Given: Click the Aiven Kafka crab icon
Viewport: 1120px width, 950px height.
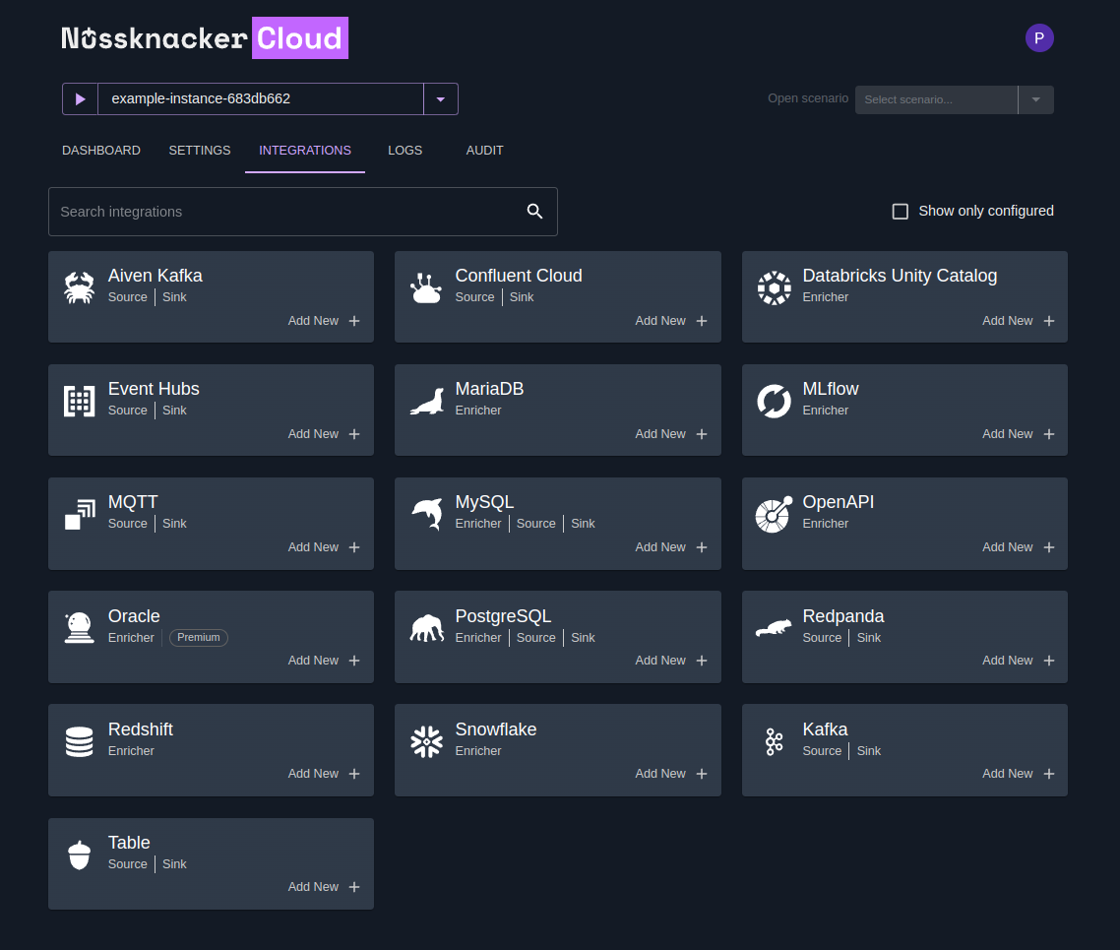Looking at the screenshot, I should pyautogui.click(x=80, y=287).
